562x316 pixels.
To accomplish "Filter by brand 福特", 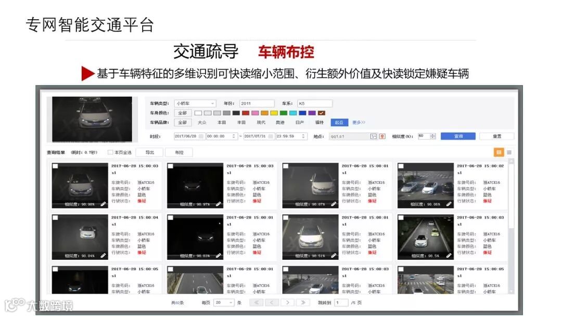I will click(x=319, y=122).
